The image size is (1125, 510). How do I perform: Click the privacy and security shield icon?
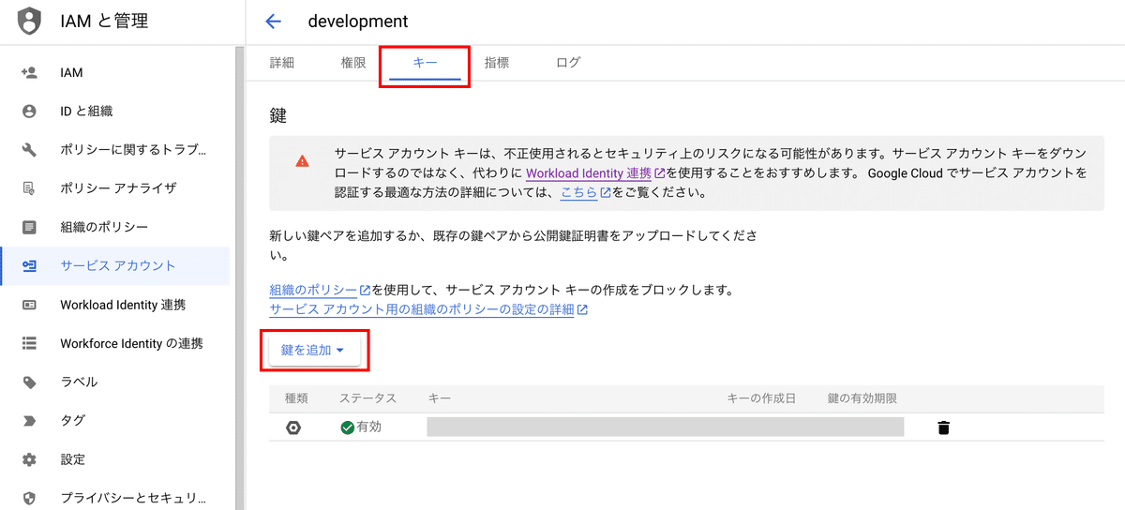(x=29, y=498)
